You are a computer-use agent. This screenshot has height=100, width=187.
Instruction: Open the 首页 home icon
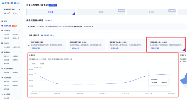2,21
